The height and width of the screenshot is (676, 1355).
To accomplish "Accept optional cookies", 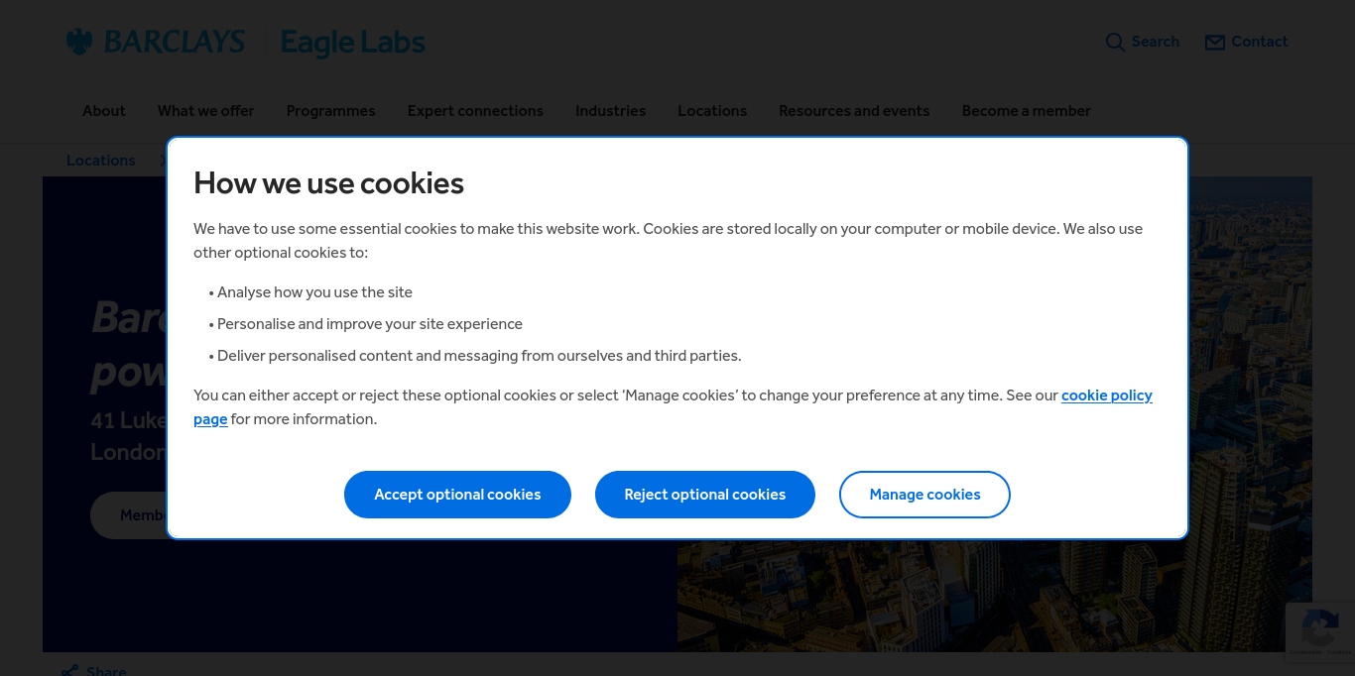I will tap(457, 495).
